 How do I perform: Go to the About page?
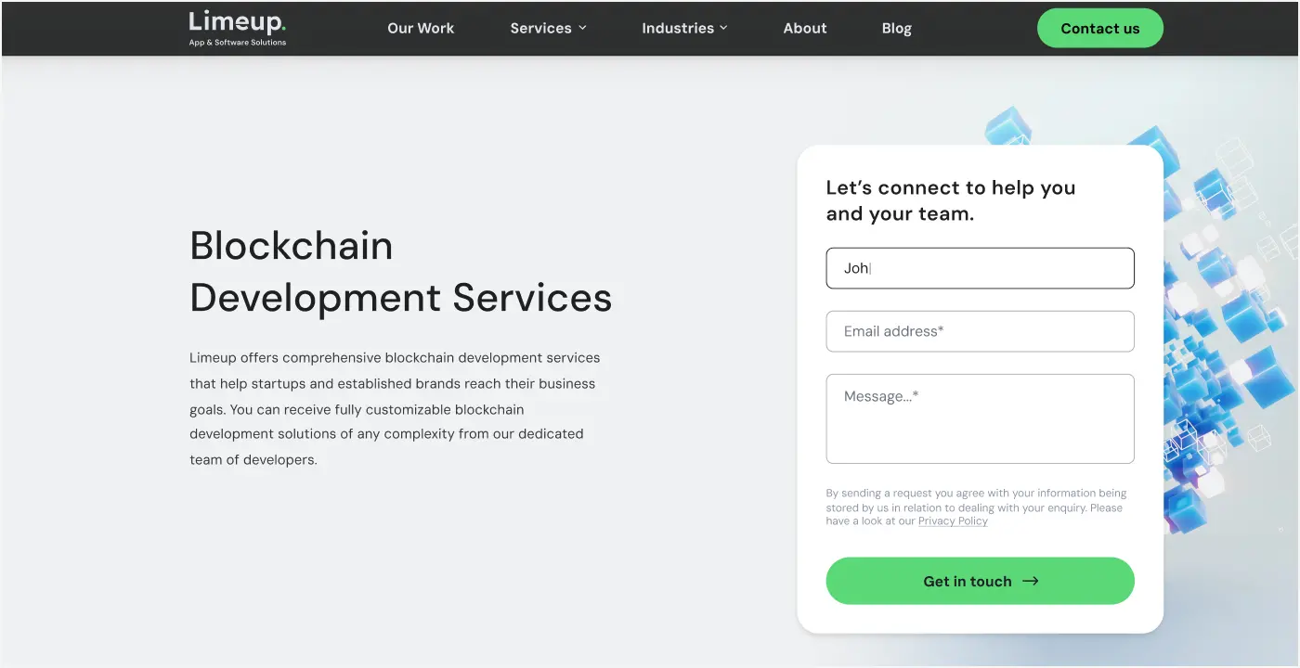point(804,28)
